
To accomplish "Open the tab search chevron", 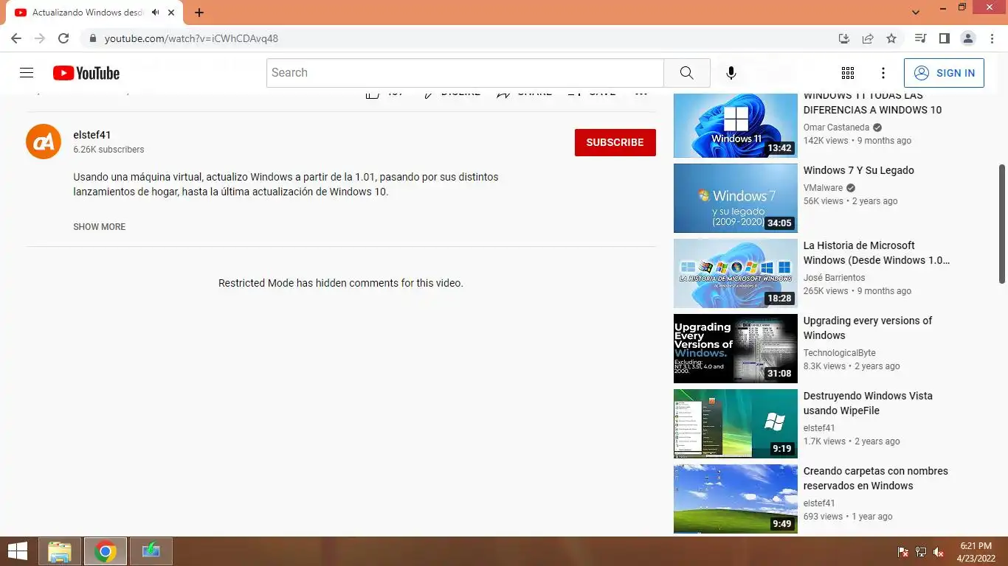I will (916, 13).
